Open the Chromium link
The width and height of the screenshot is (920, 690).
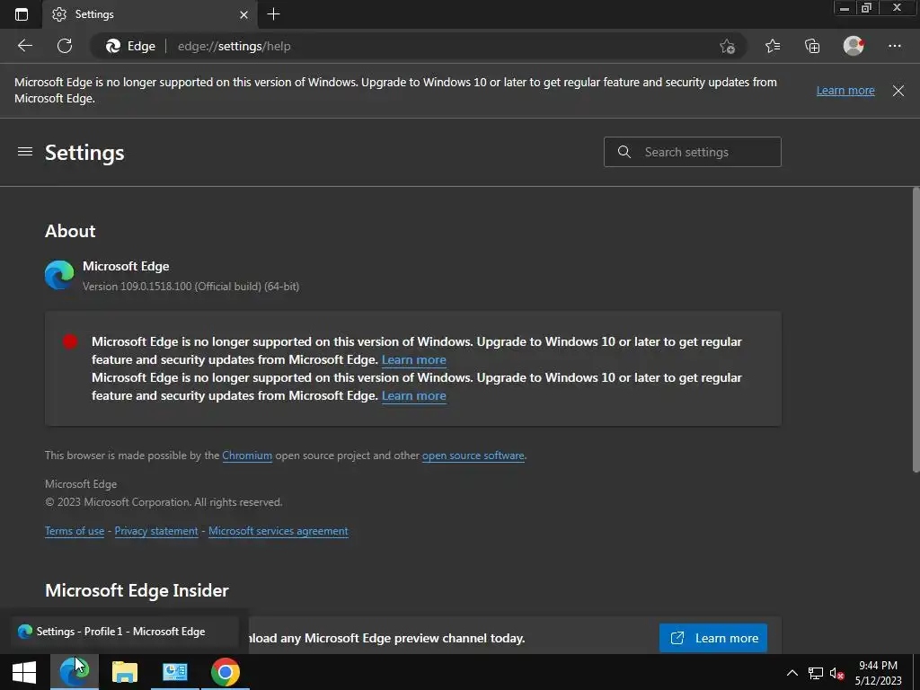coord(247,456)
